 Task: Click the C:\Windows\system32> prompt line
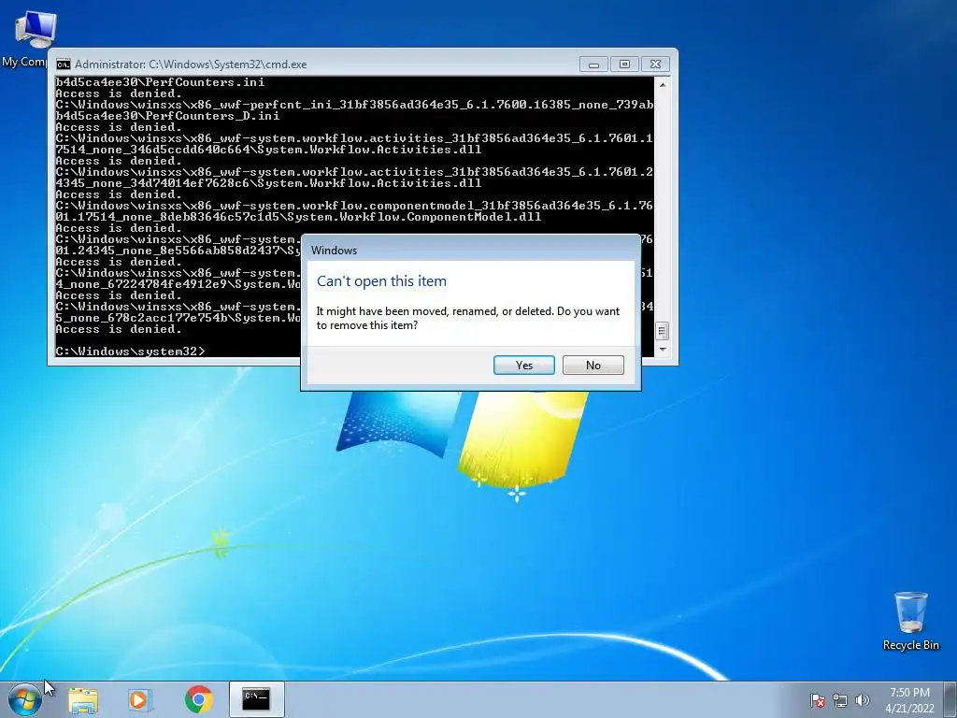click(131, 352)
